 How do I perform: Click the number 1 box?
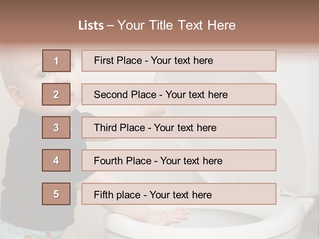56,61
